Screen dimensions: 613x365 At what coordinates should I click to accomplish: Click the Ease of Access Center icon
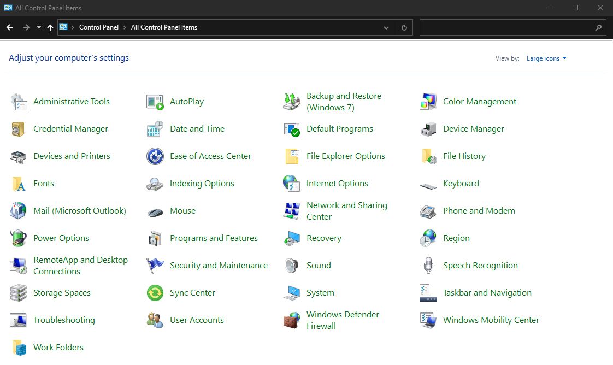(x=155, y=156)
